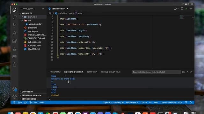Switch to the ВЫХОДНЫЕ ДАННЫЕ tab
The width and height of the screenshot is (204, 114).
point(111,72)
